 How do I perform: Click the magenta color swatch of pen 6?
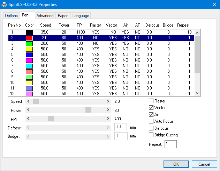pos(29,60)
